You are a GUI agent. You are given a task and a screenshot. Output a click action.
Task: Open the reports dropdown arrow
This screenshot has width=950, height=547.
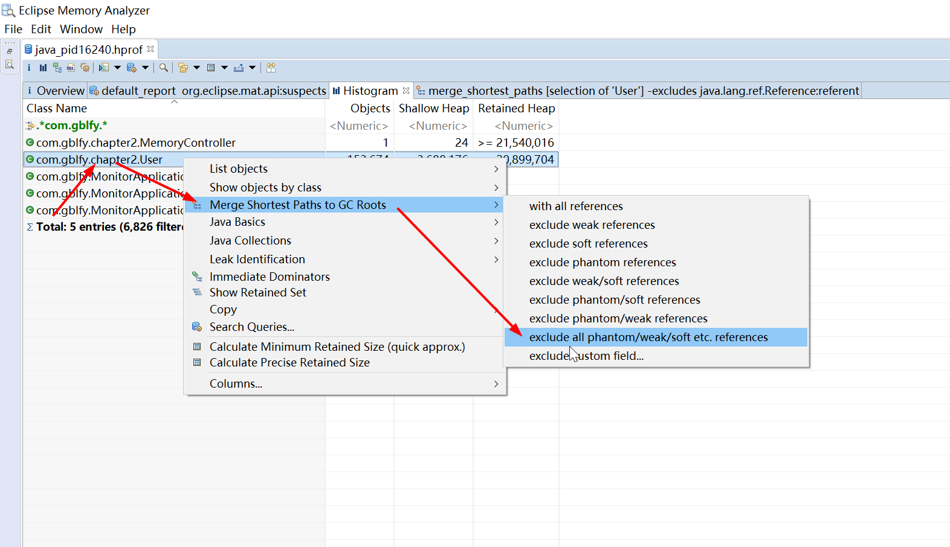coord(117,68)
